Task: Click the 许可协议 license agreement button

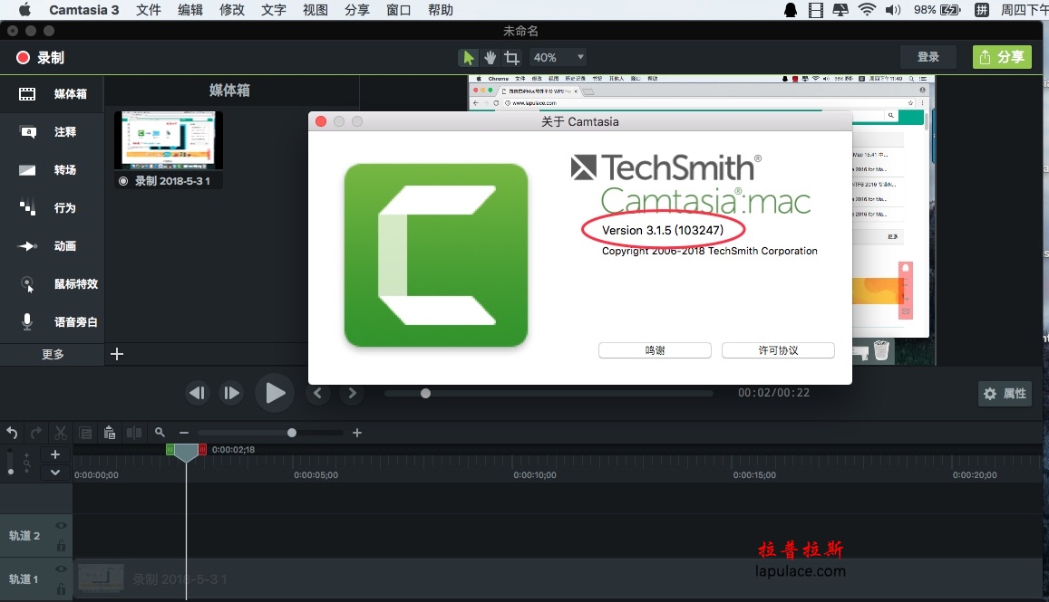Action: tap(778, 350)
